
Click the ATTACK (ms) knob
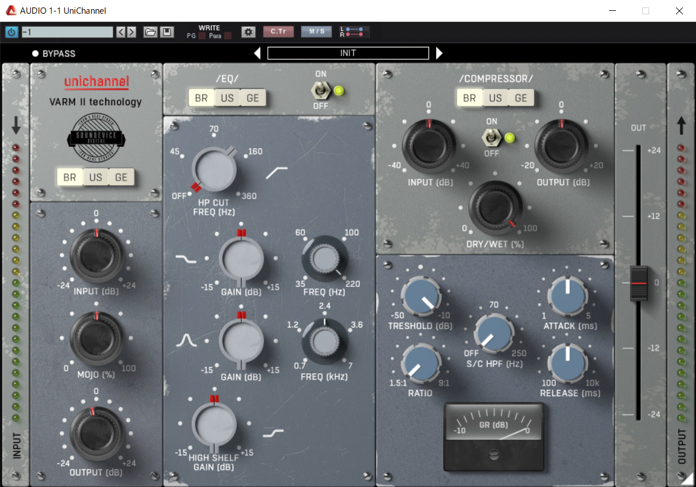(x=567, y=297)
